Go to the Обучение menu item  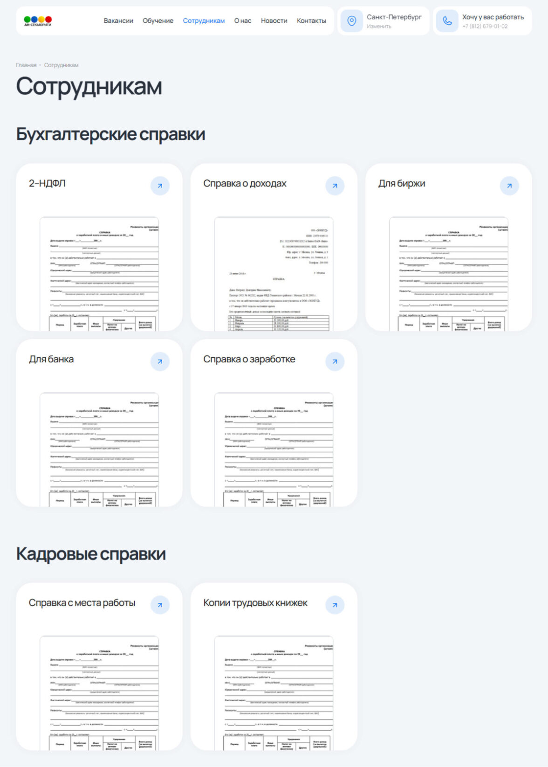[158, 21]
